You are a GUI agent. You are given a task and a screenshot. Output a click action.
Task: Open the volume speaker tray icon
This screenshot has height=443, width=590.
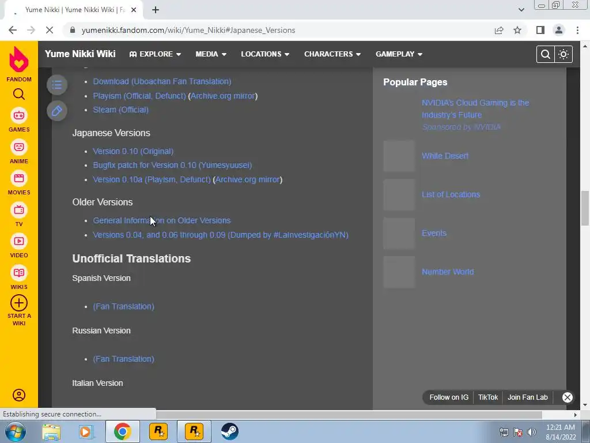click(x=532, y=432)
